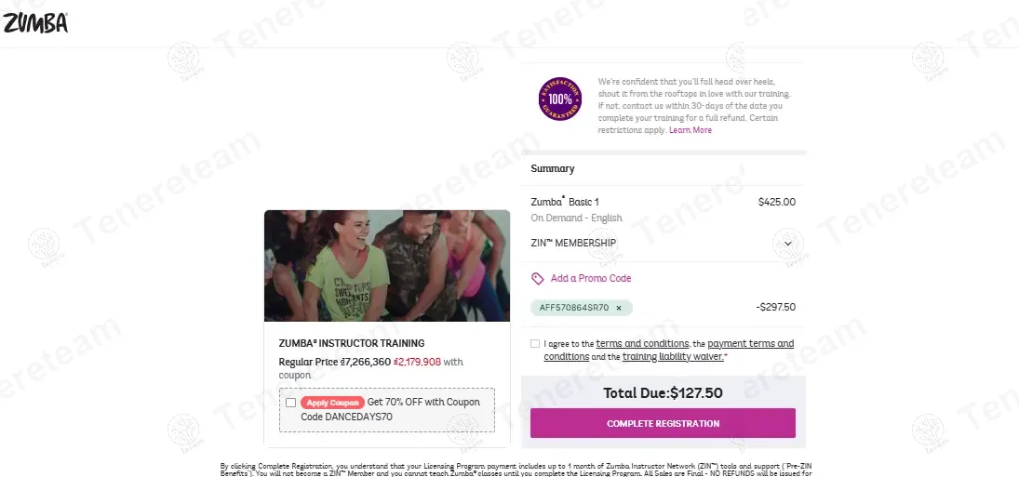
Task: Open the training liability waiver link
Action: (673, 356)
